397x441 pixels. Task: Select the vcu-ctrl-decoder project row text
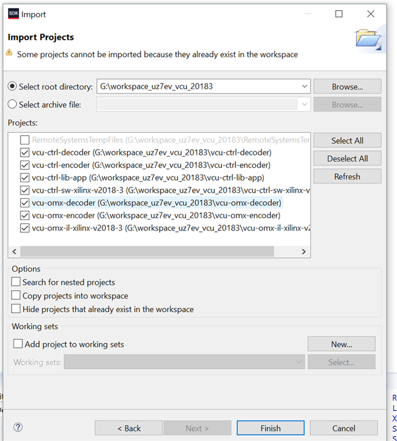152,152
